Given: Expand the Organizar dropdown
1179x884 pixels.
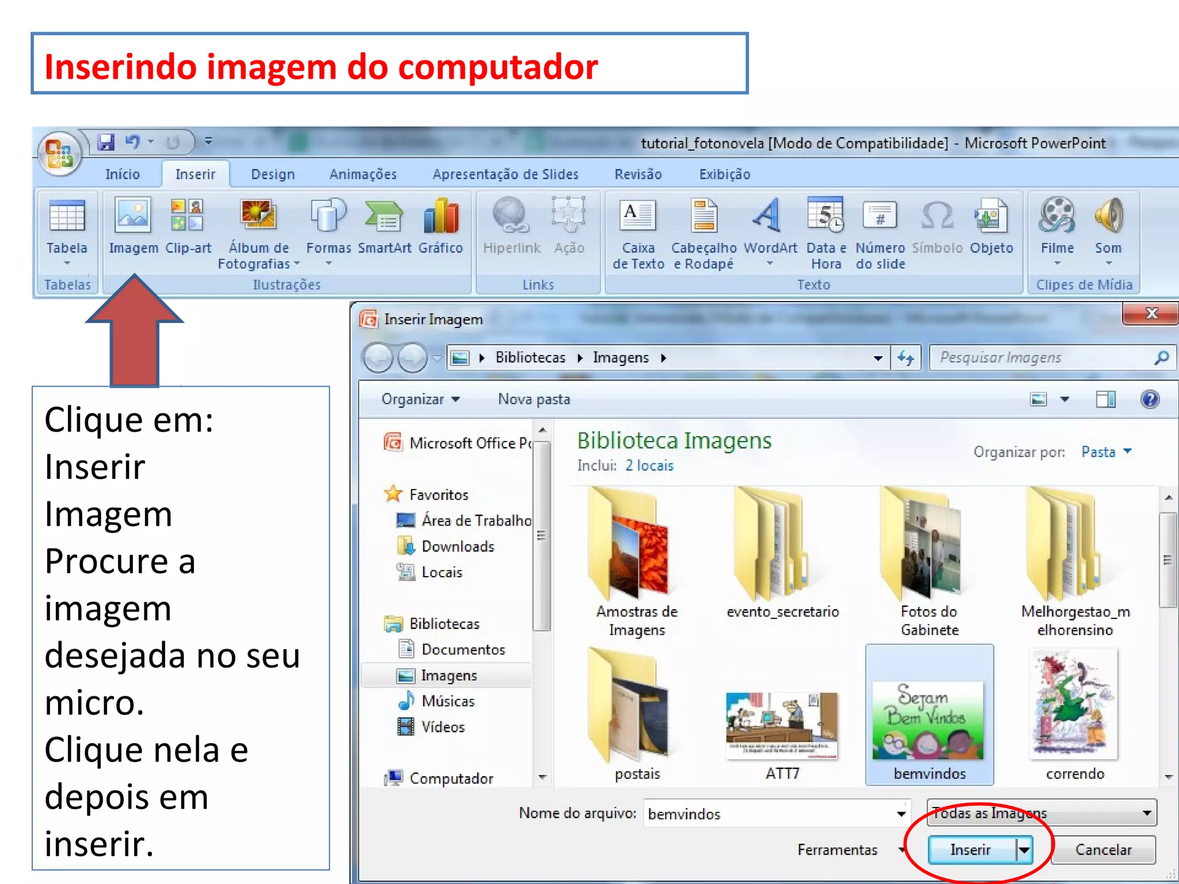Looking at the screenshot, I should point(420,399).
